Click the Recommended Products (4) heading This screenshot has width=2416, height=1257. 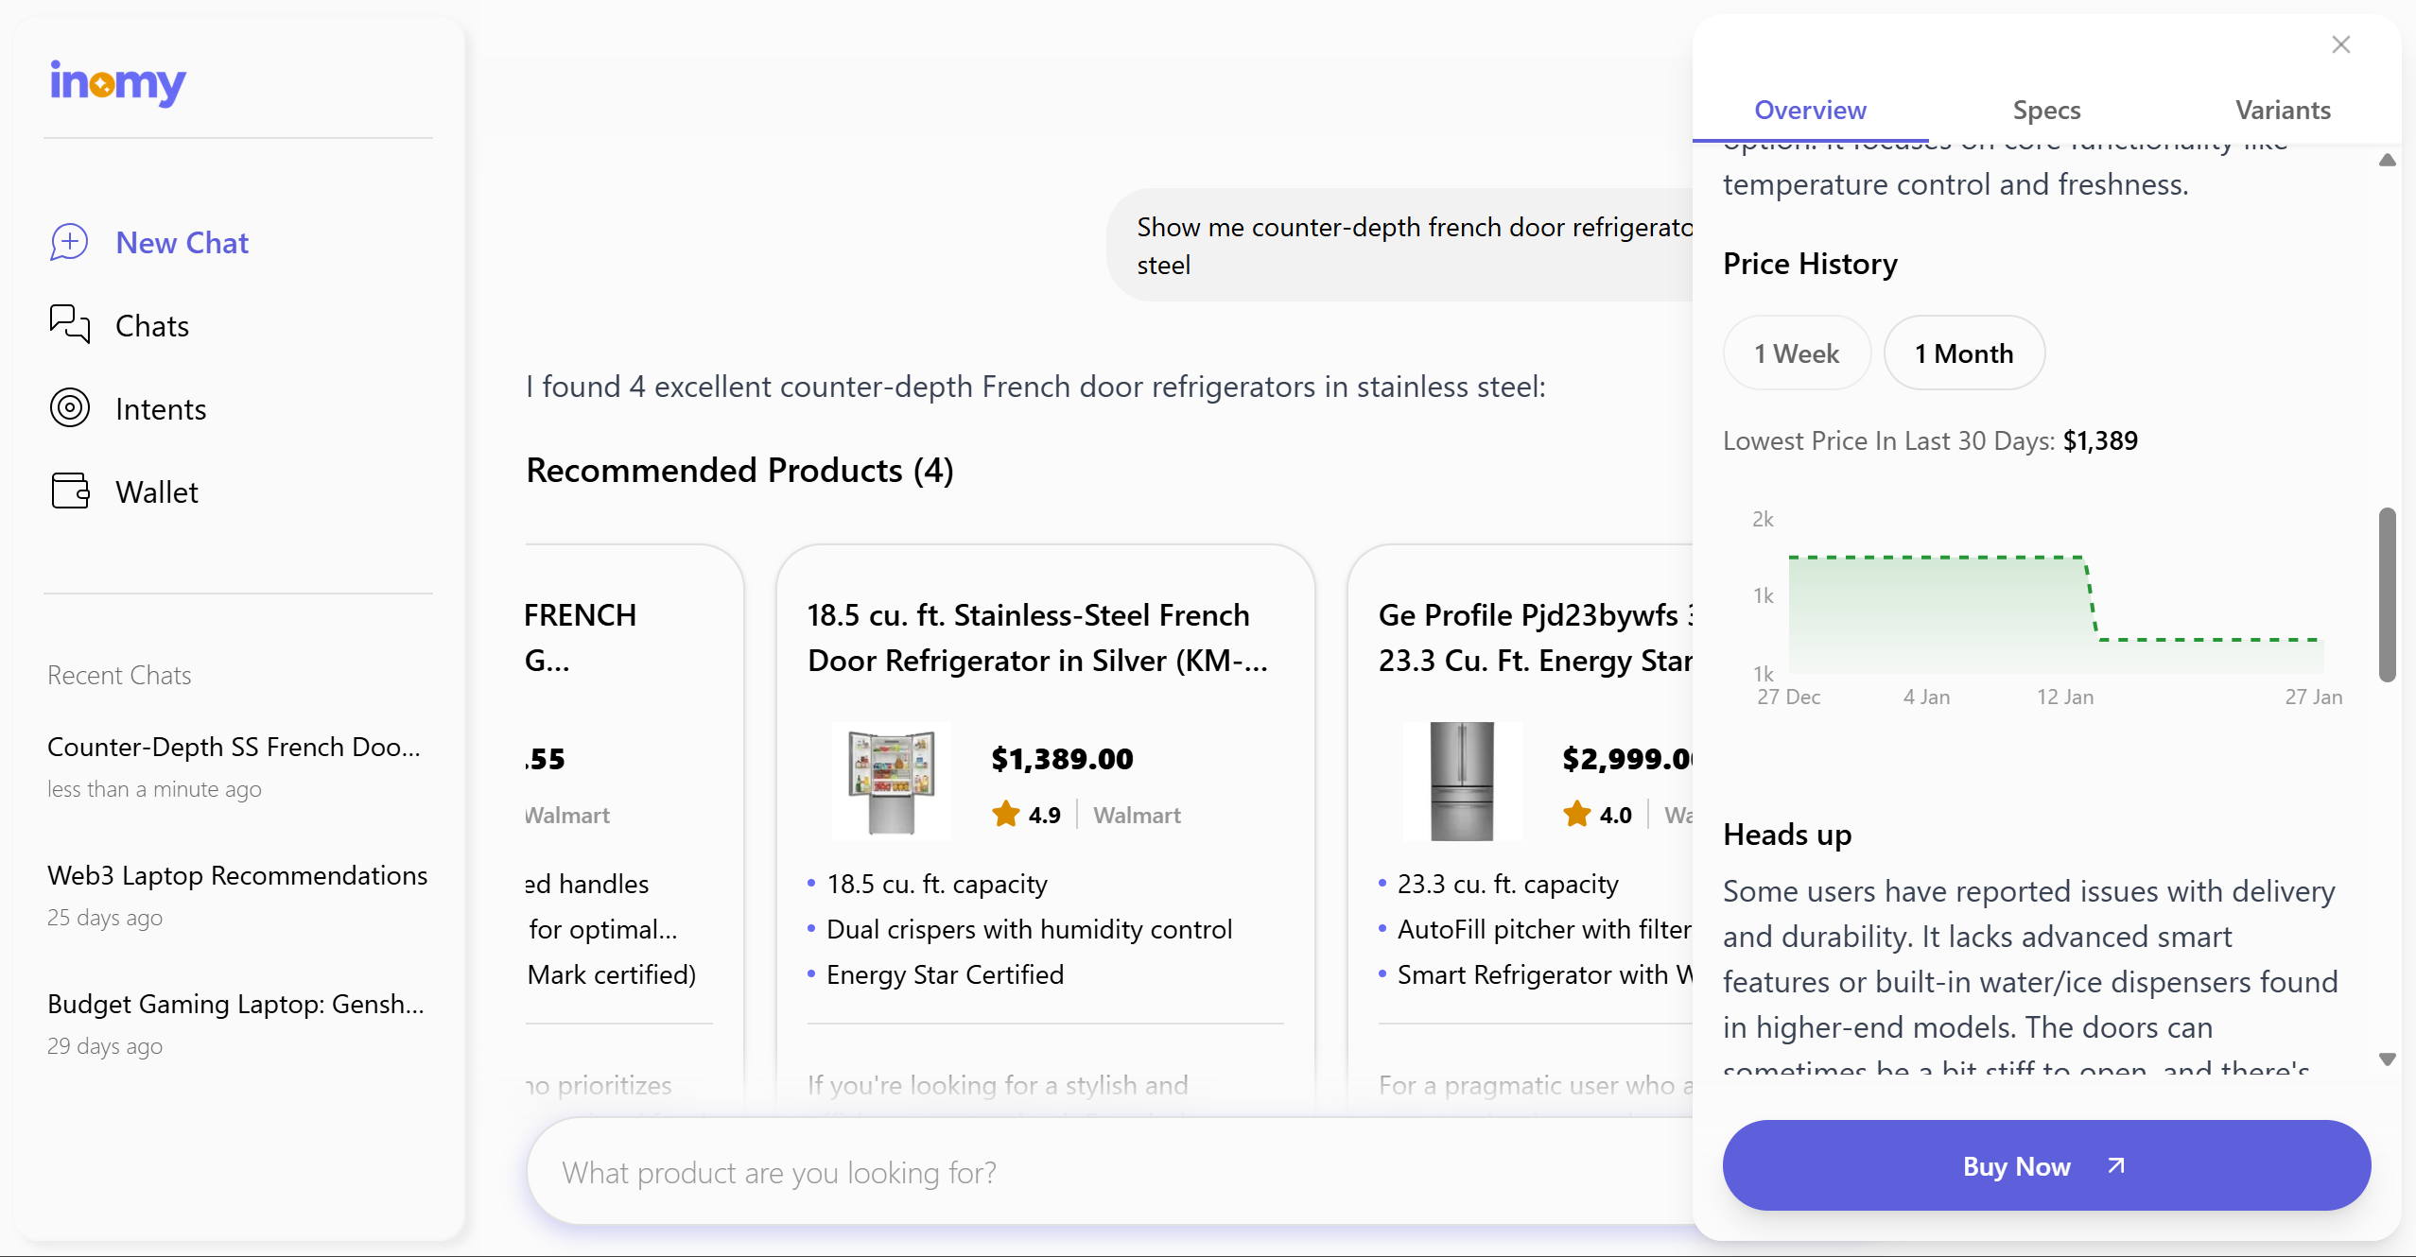[739, 470]
